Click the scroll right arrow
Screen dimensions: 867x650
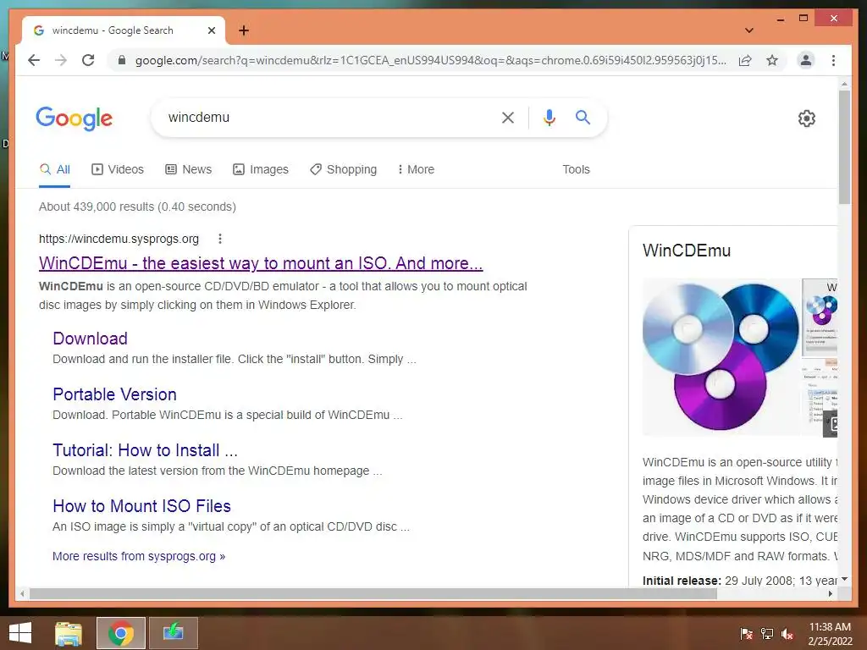[831, 593]
